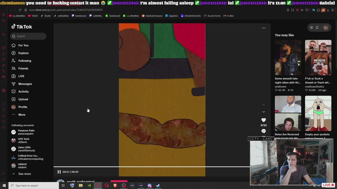This screenshot has width=337, height=189.
Task: Open the Studio bookmark
Action: [46, 16]
